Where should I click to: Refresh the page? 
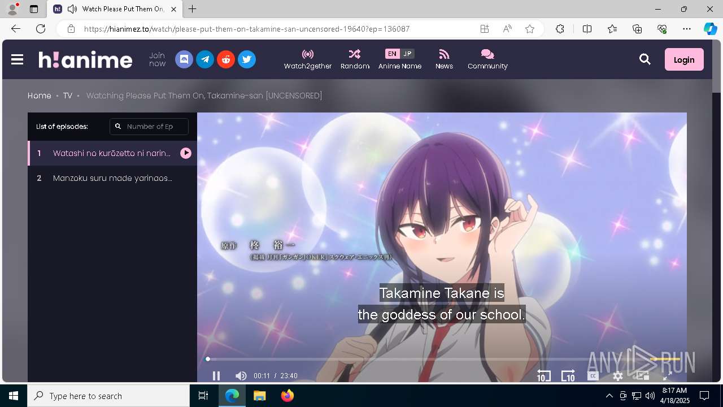click(x=41, y=29)
